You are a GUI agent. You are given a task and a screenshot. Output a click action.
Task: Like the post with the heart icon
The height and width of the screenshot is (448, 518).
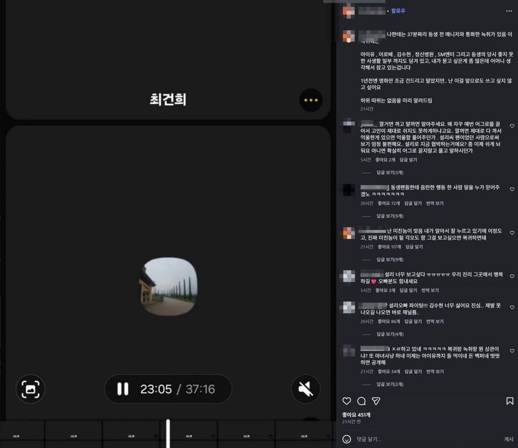347,401
